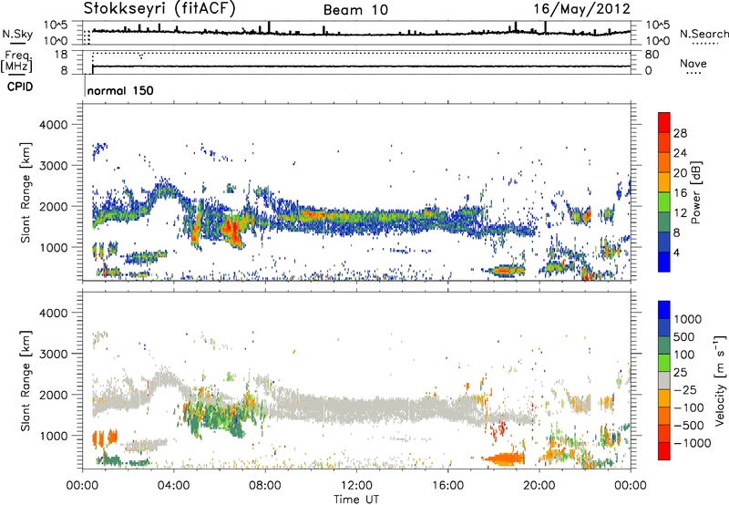The image size is (729, 505).
Task: Click the "CPID" label
Action: (x=20, y=87)
